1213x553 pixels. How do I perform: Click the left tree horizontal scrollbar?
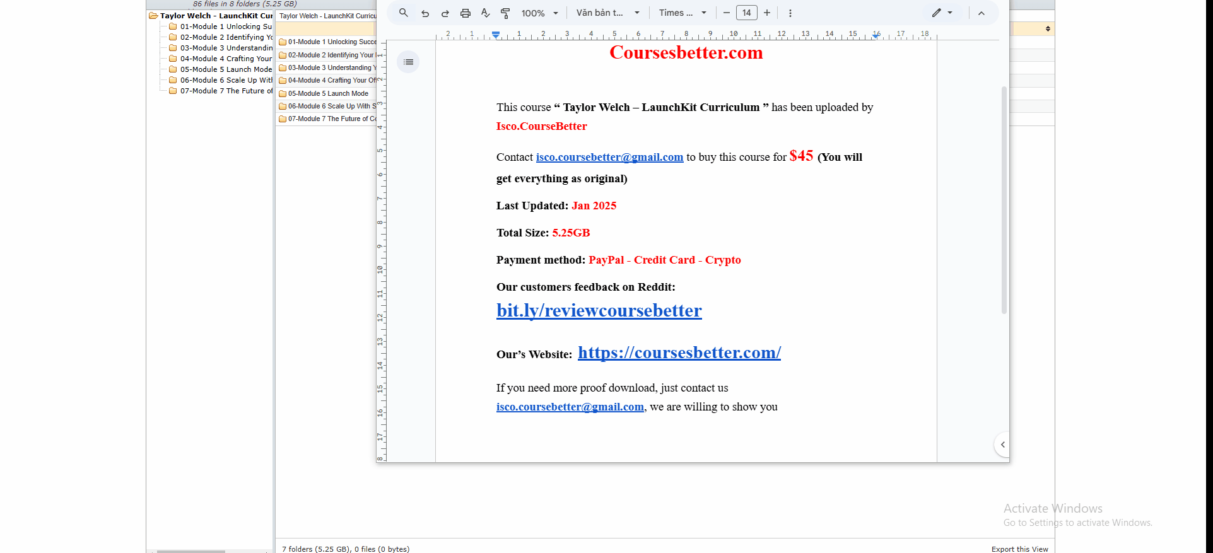tap(190, 551)
